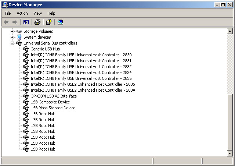Select USB Mass Storage Device text
This screenshot has height=166, width=235.
point(53,108)
